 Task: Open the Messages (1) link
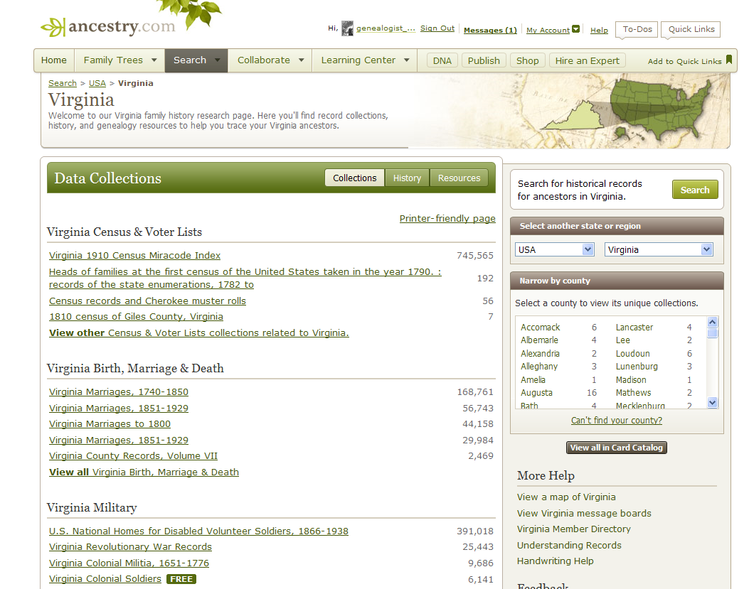(x=490, y=30)
